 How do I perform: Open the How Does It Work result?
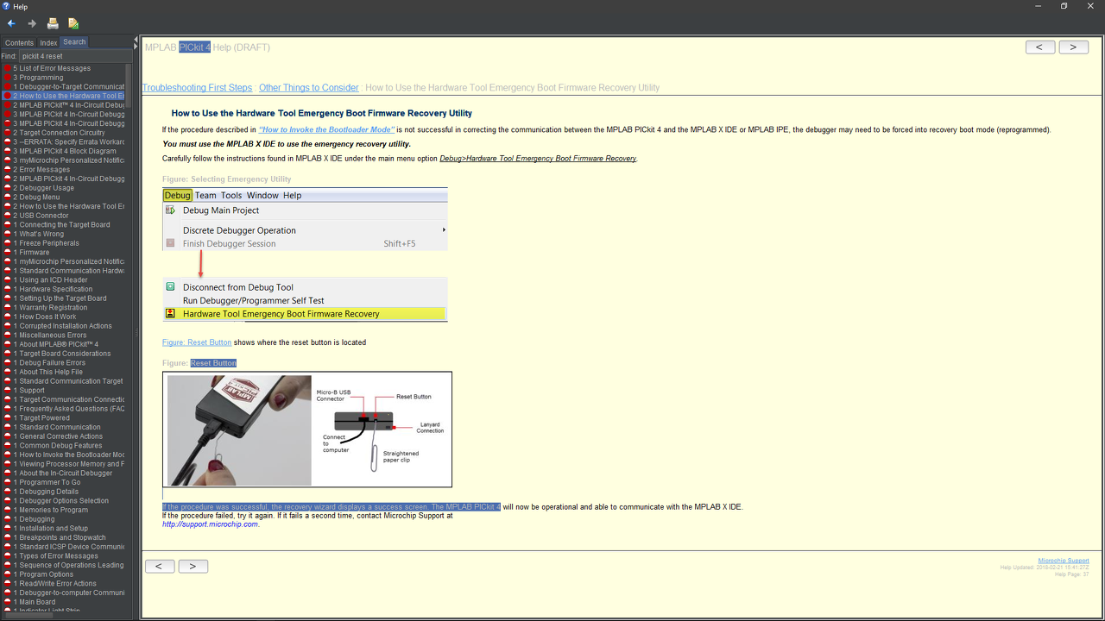(45, 317)
